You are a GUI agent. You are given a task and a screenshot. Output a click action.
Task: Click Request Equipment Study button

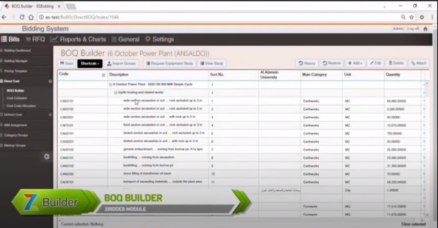click(169, 63)
